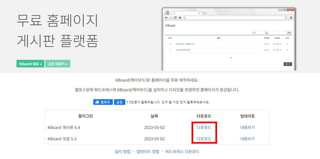
Task: Open the 설치 방법 link
Action: click(x=122, y=151)
